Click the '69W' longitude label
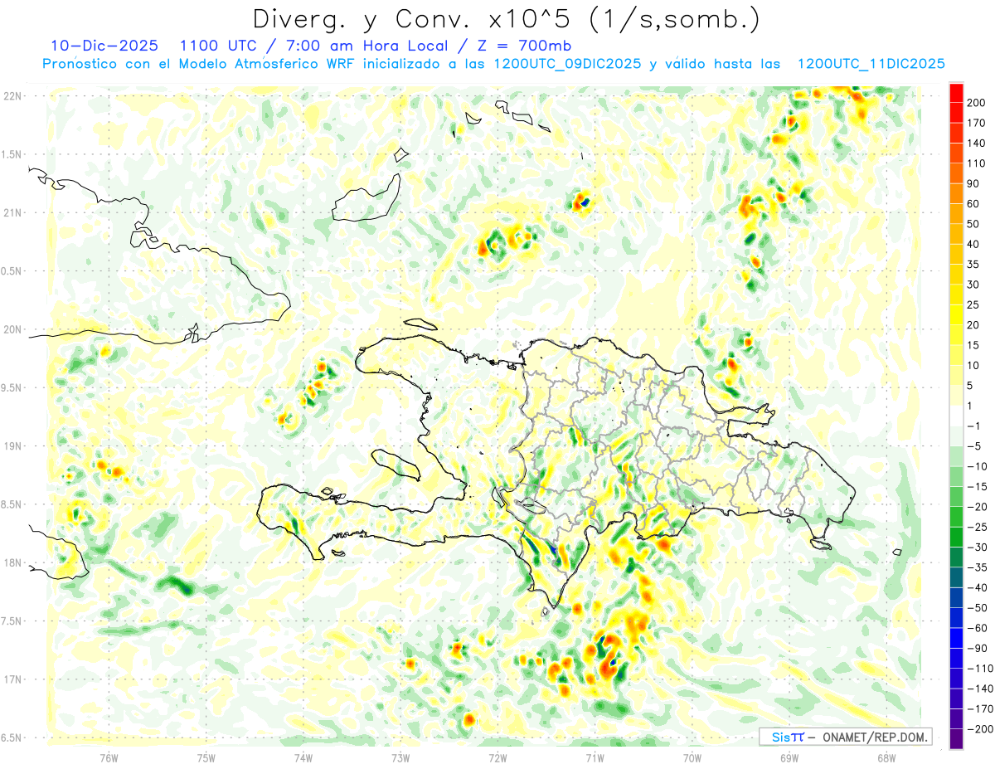The height and width of the screenshot is (769, 995). 789,757
